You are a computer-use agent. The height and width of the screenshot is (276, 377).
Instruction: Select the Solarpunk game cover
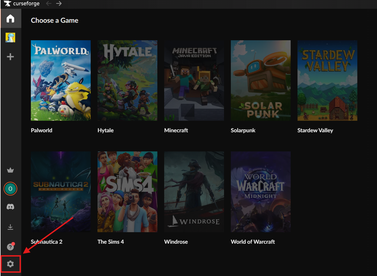coord(261,81)
